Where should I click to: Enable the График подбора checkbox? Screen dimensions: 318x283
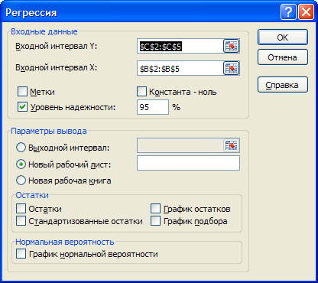tap(155, 221)
